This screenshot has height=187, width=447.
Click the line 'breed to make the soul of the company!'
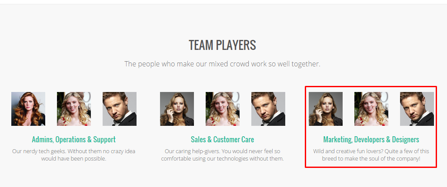tap(371, 158)
